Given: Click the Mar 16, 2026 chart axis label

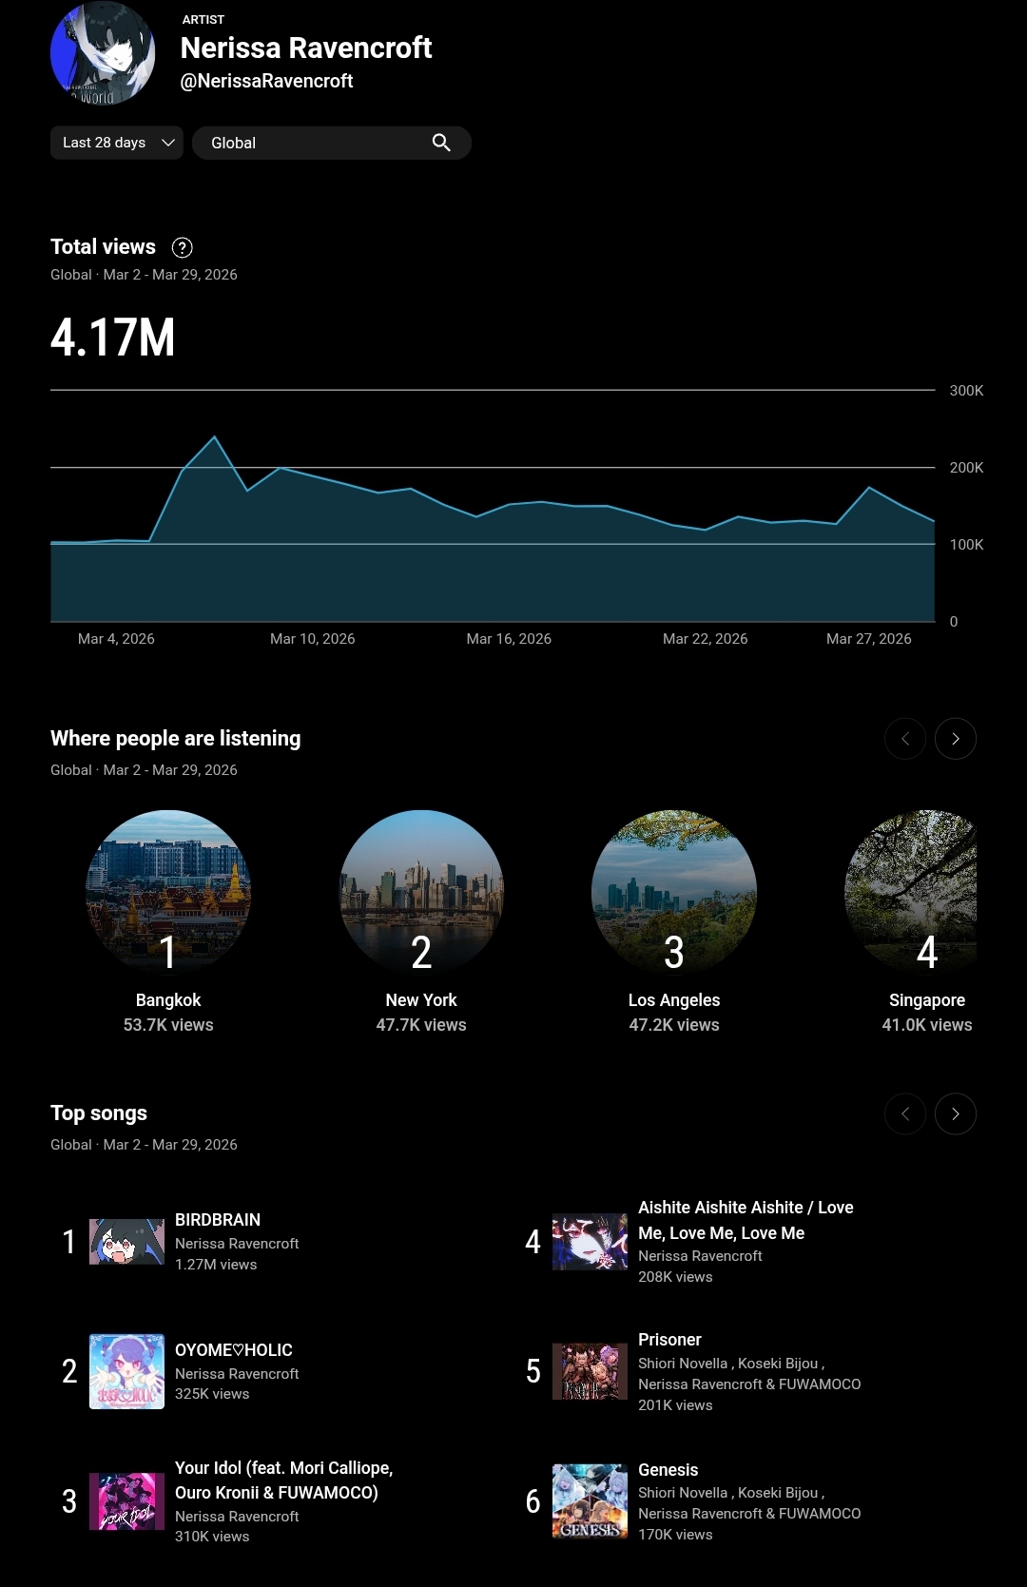Looking at the screenshot, I should (509, 639).
